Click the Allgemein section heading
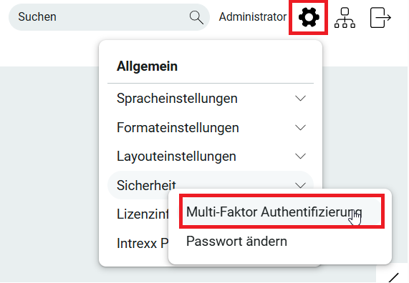 point(147,66)
